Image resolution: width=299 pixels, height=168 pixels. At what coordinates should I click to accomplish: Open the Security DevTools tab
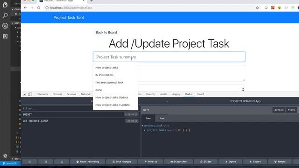point(151,94)
